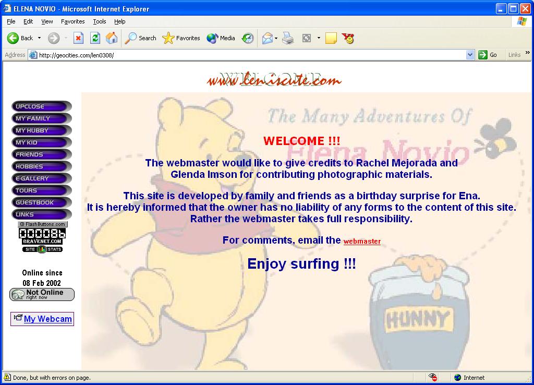Image resolution: width=534 pixels, height=385 pixels.
Task: Open the MY HUBBY page button
Action: coord(42,130)
